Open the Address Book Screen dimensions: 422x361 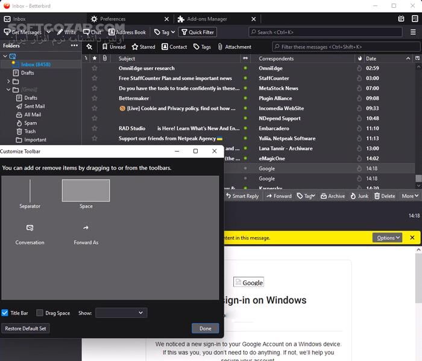(x=127, y=32)
